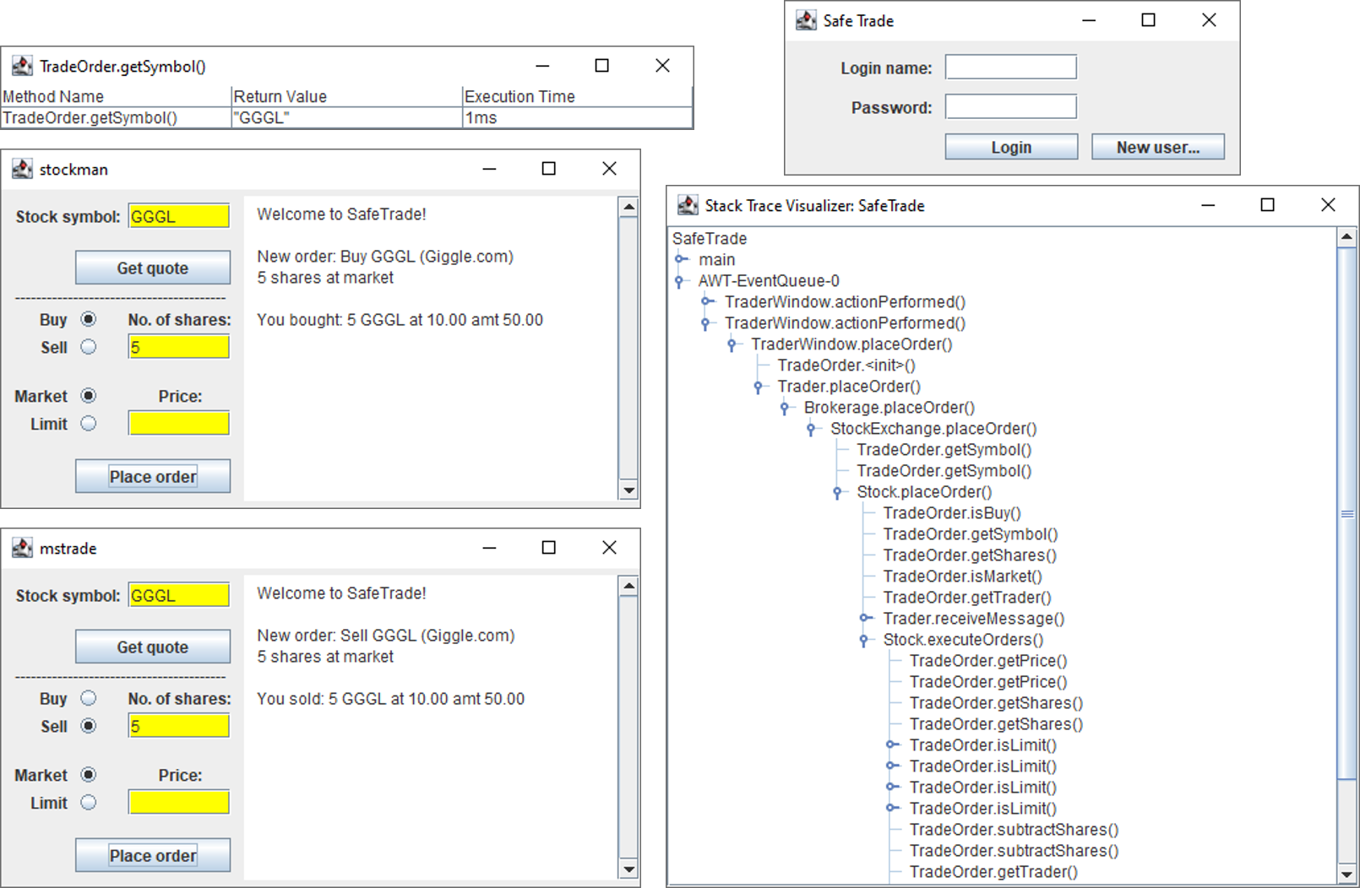This screenshot has width=1360, height=888.
Task: Click the Login button
Action: pos(1011,147)
